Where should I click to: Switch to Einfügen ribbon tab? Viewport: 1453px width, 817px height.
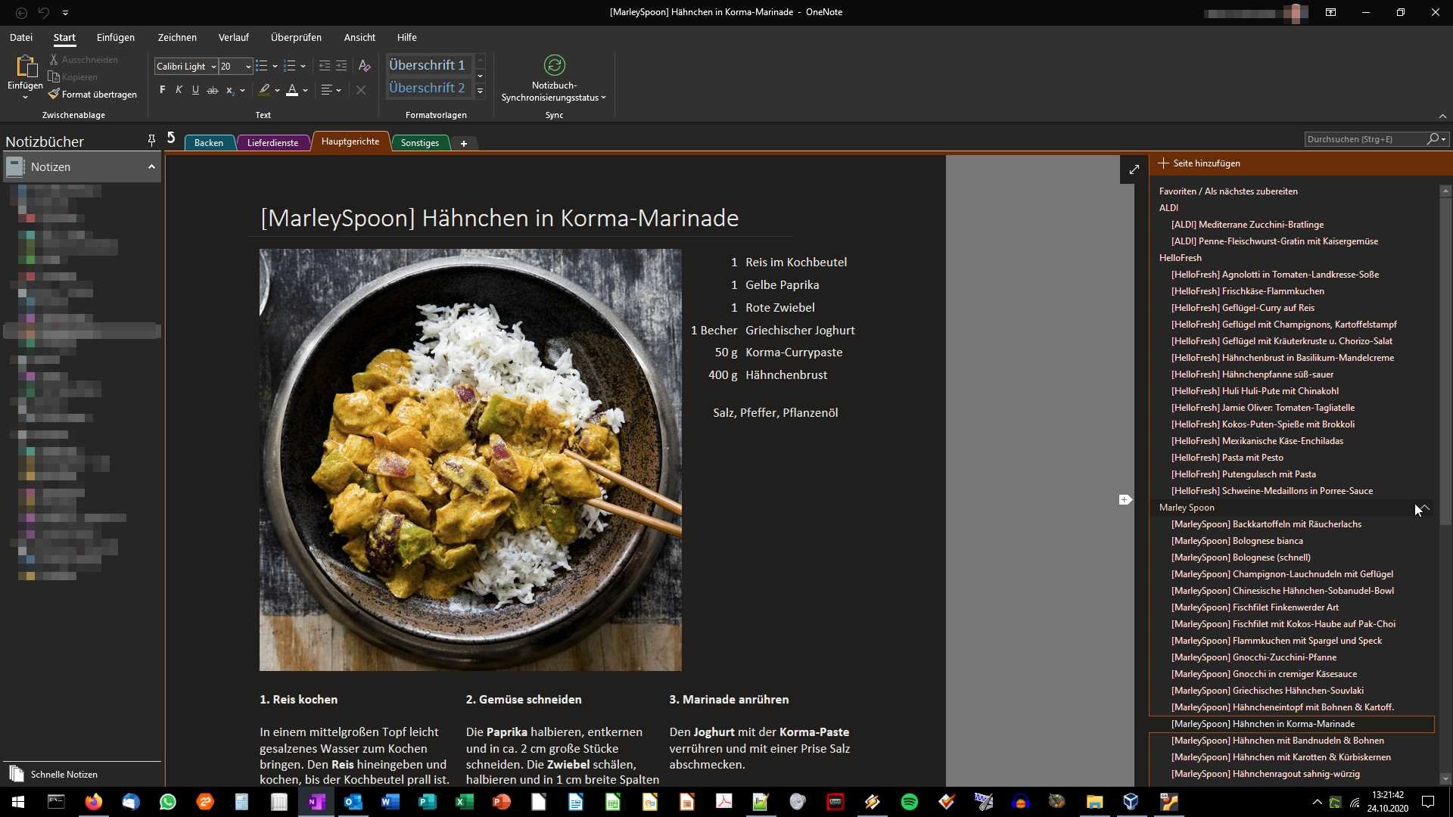click(116, 37)
